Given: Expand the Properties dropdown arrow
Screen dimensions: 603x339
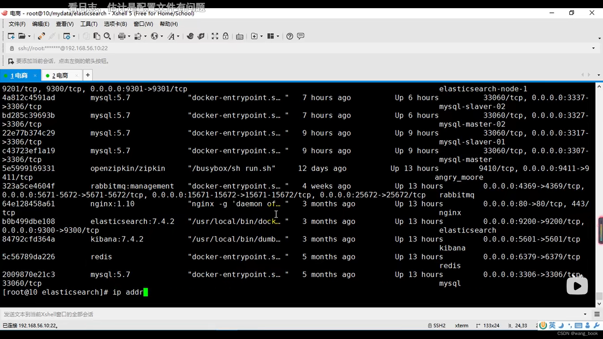Looking at the screenshot, I should point(74,36).
